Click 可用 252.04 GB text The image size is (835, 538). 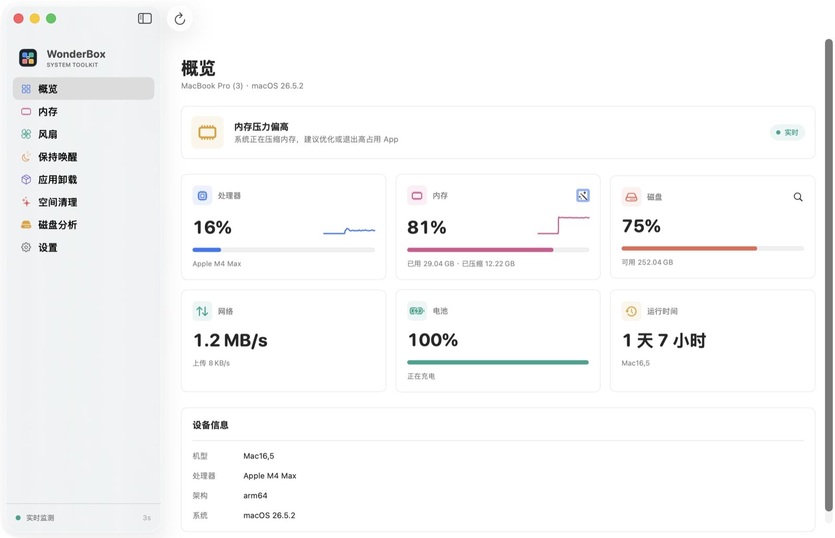coord(647,262)
